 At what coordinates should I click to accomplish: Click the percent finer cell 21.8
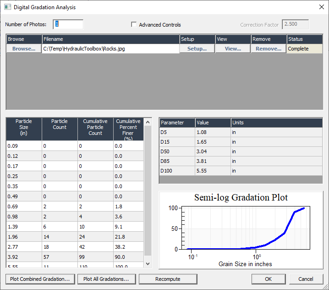[128, 237]
